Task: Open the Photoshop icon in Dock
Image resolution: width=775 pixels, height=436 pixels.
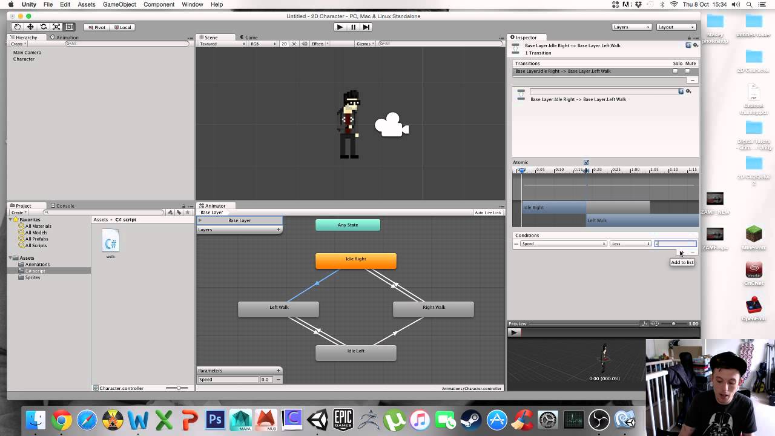Action: (x=215, y=420)
